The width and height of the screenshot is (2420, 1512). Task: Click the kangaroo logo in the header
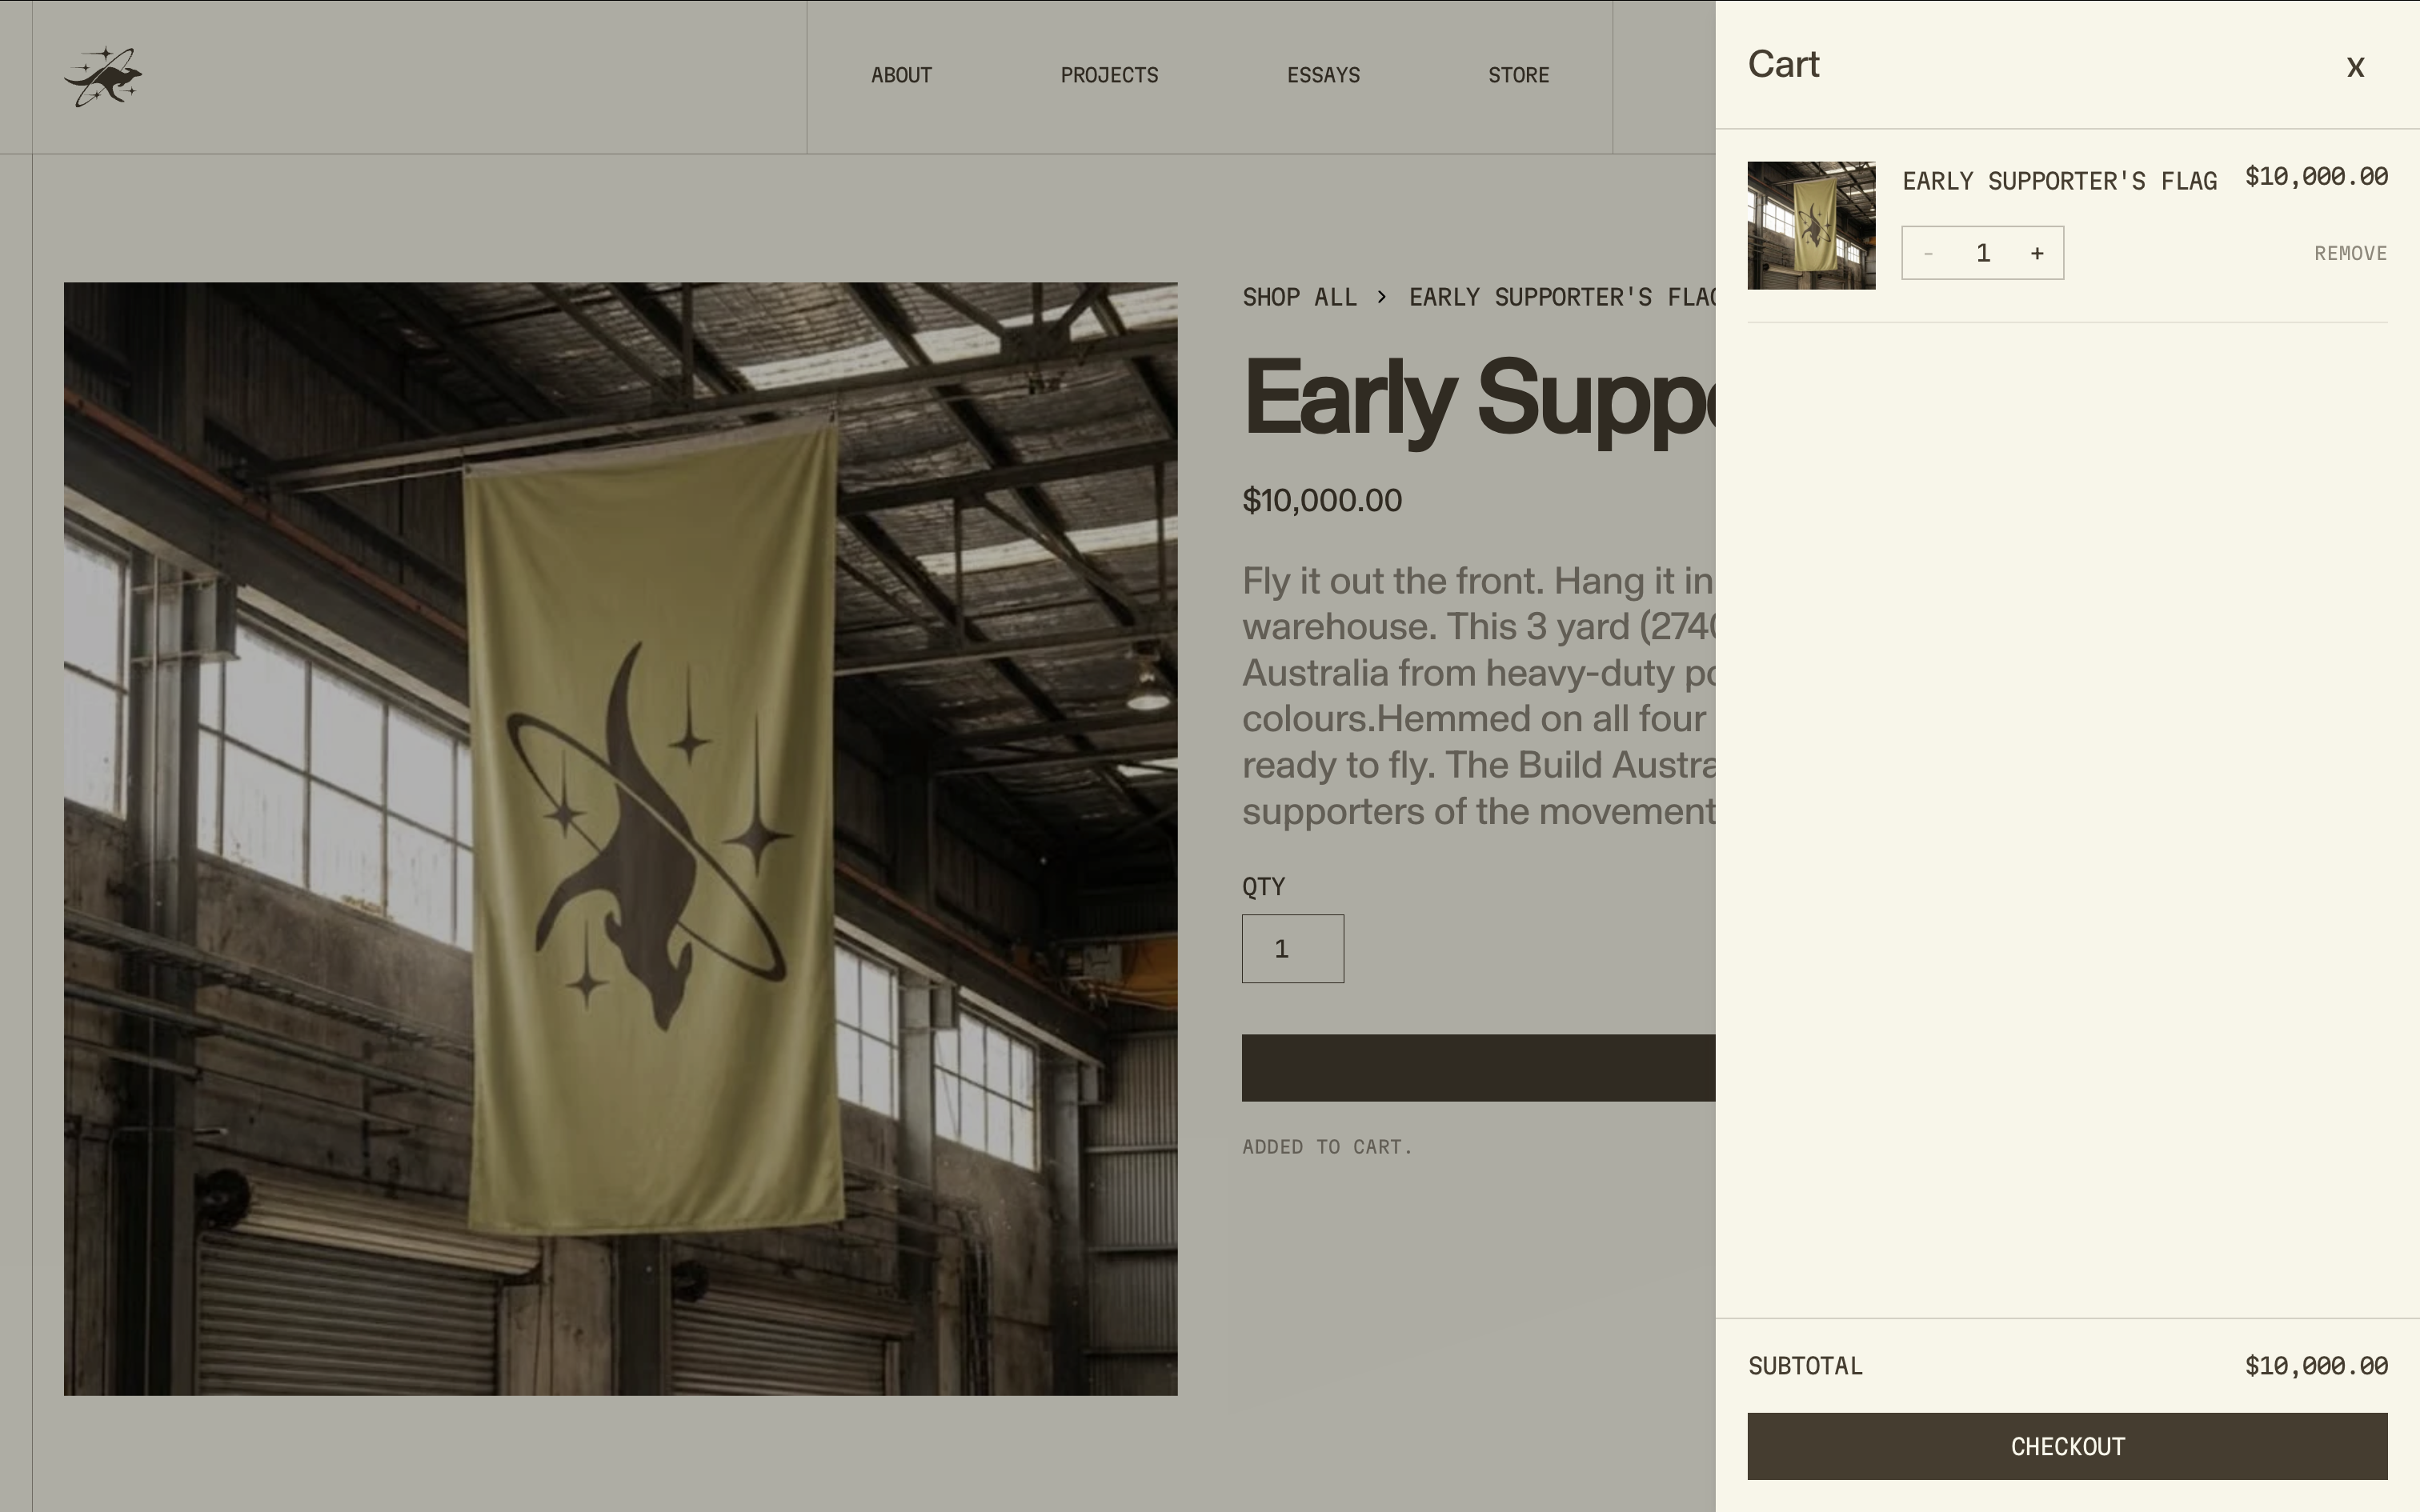(103, 76)
